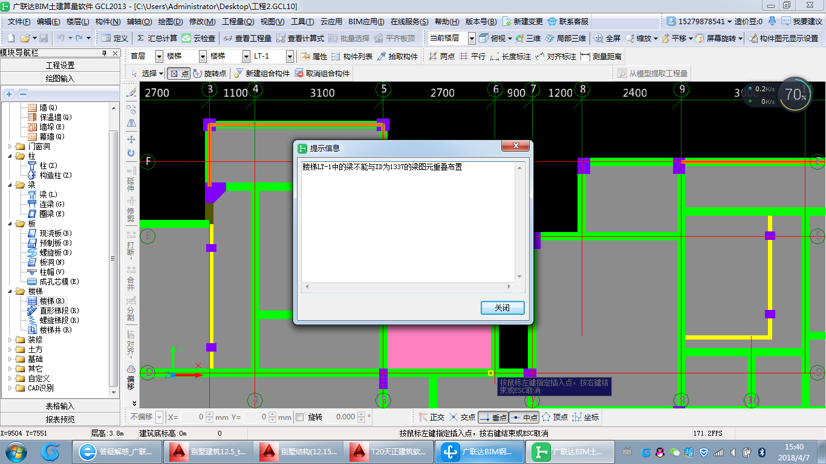Click 新建变更 in the top bar

pyautogui.click(x=522, y=21)
